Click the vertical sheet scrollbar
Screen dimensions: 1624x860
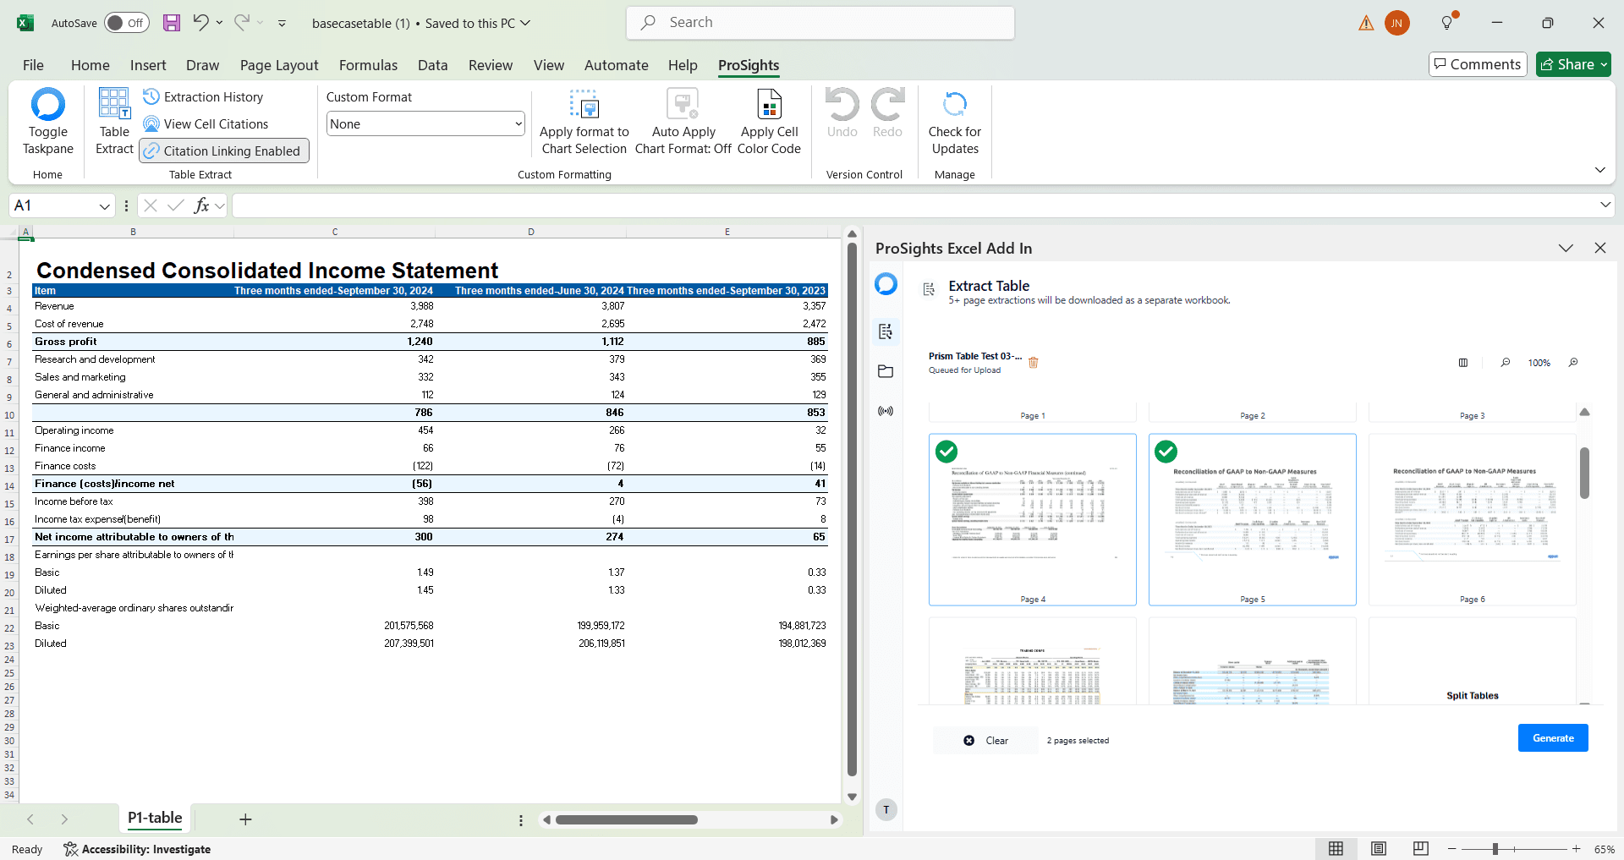coord(852,510)
